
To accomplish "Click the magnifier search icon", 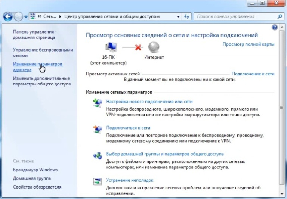I will tap(280, 17).
